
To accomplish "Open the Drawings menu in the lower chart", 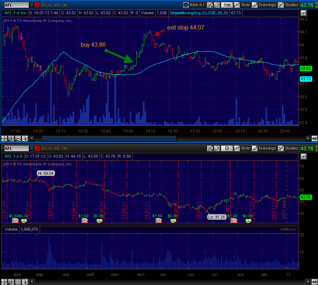I will coord(264,148).
